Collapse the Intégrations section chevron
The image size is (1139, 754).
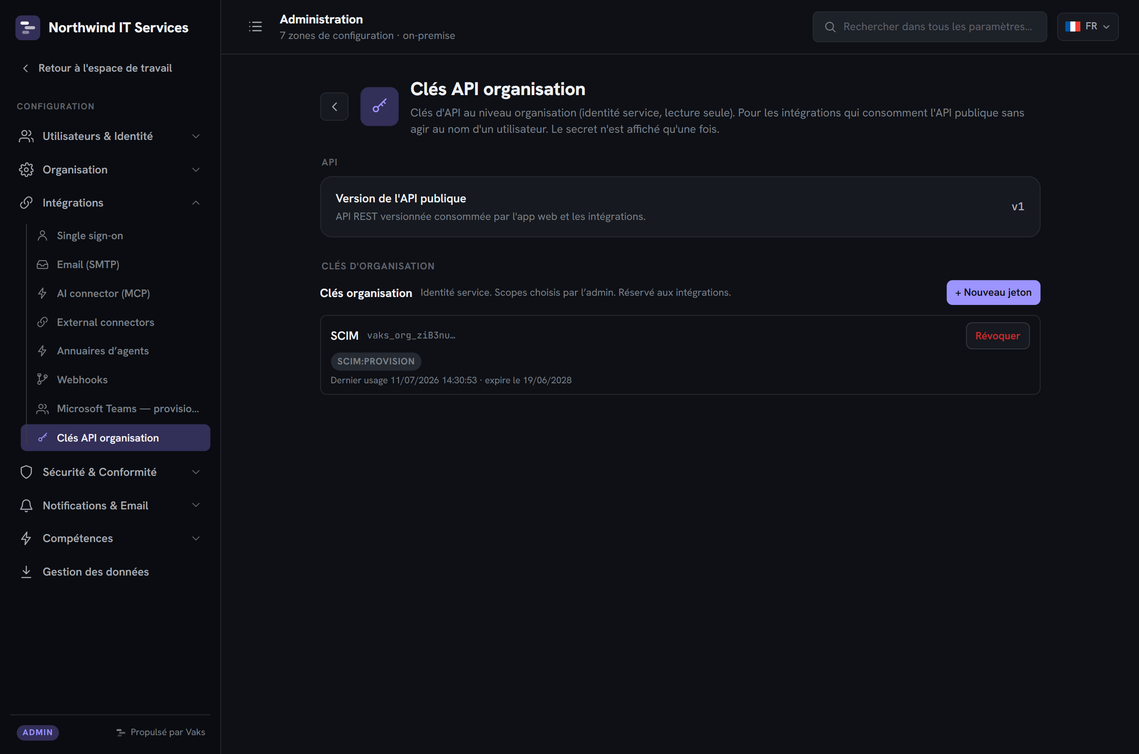pyautogui.click(x=196, y=203)
